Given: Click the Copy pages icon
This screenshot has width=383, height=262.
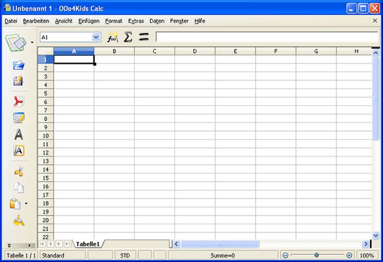Looking at the screenshot, I should pos(19,187).
